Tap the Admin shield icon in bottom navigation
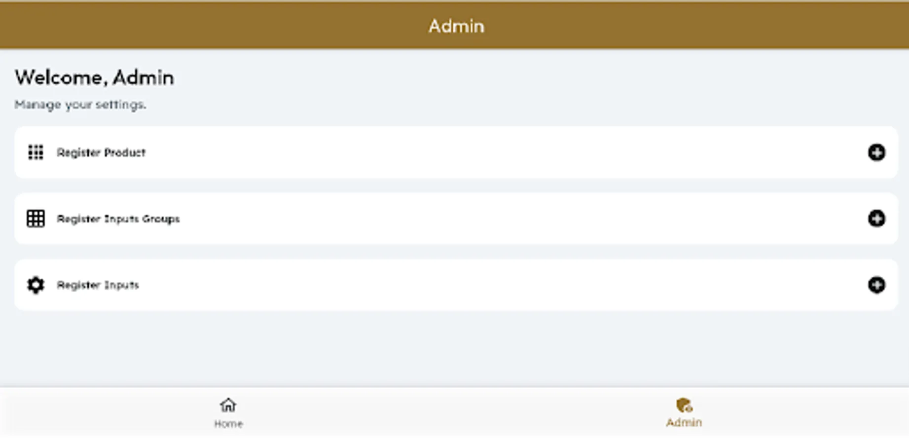Image resolution: width=909 pixels, height=444 pixels. tap(684, 406)
